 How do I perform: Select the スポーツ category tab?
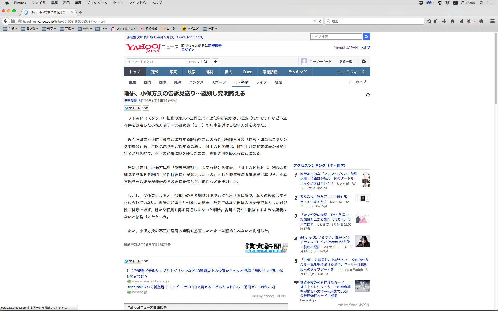click(x=218, y=82)
